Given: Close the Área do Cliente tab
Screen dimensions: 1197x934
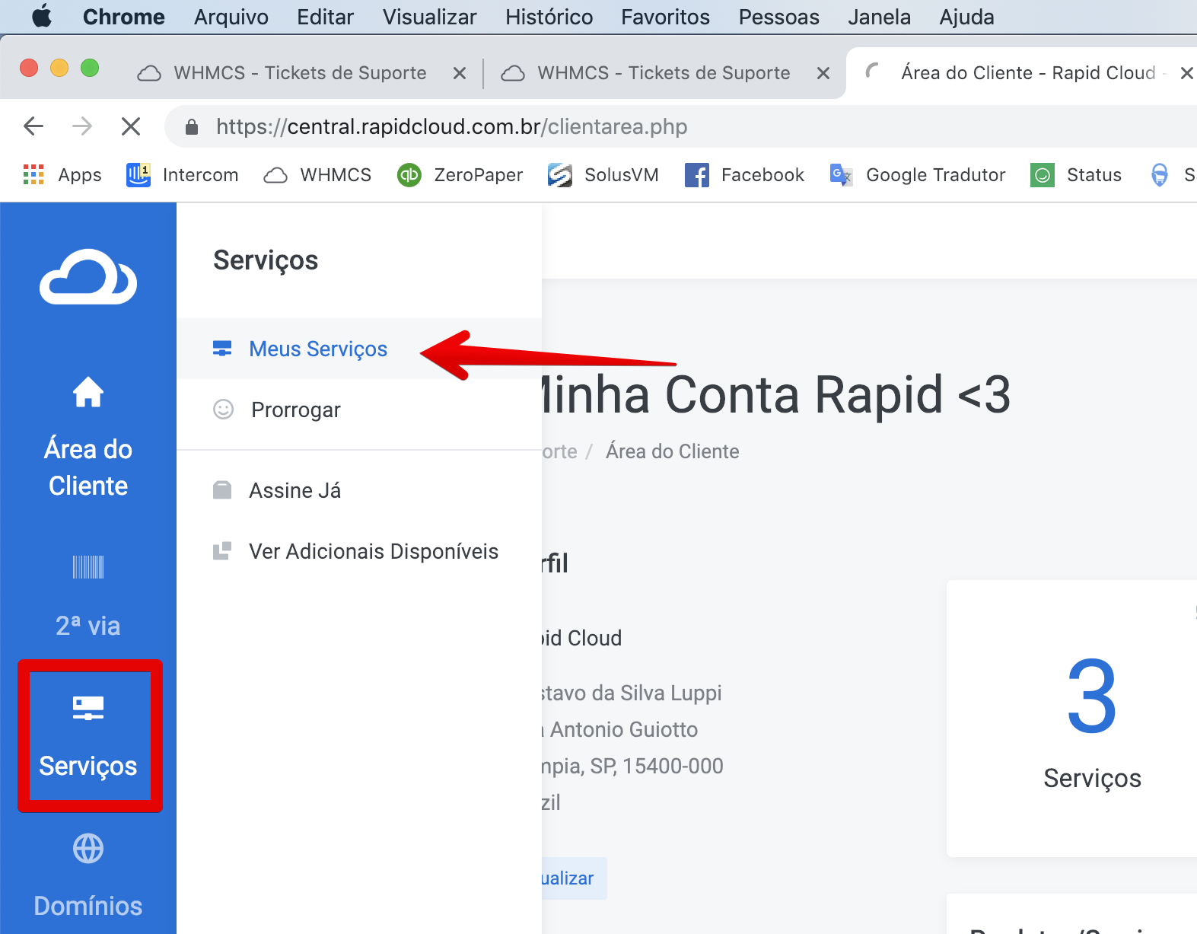Looking at the screenshot, I should (1186, 73).
